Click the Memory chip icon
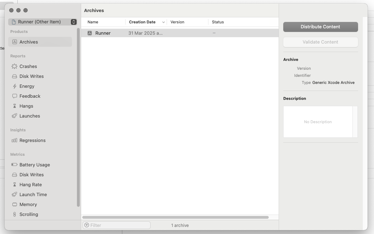This screenshot has width=374, height=234. coord(15,204)
